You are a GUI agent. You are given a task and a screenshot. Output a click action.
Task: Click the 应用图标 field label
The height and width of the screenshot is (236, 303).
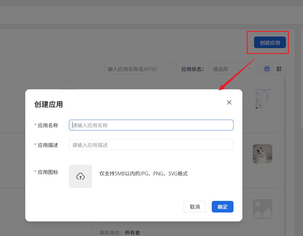click(48, 172)
